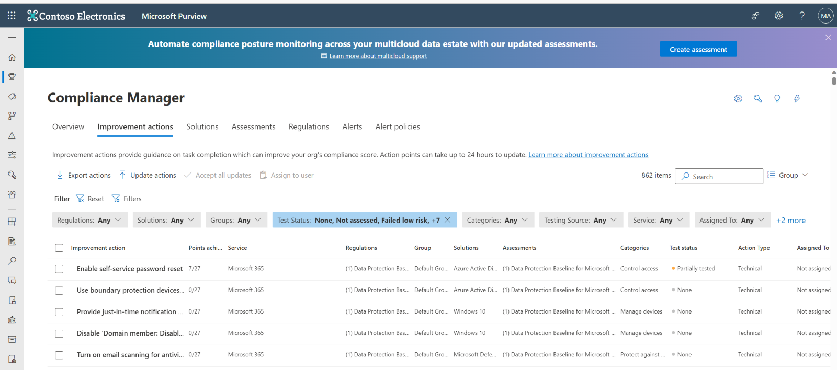Expand the Testing Source filter dropdown
This screenshot has width=837, height=370.
pos(581,220)
